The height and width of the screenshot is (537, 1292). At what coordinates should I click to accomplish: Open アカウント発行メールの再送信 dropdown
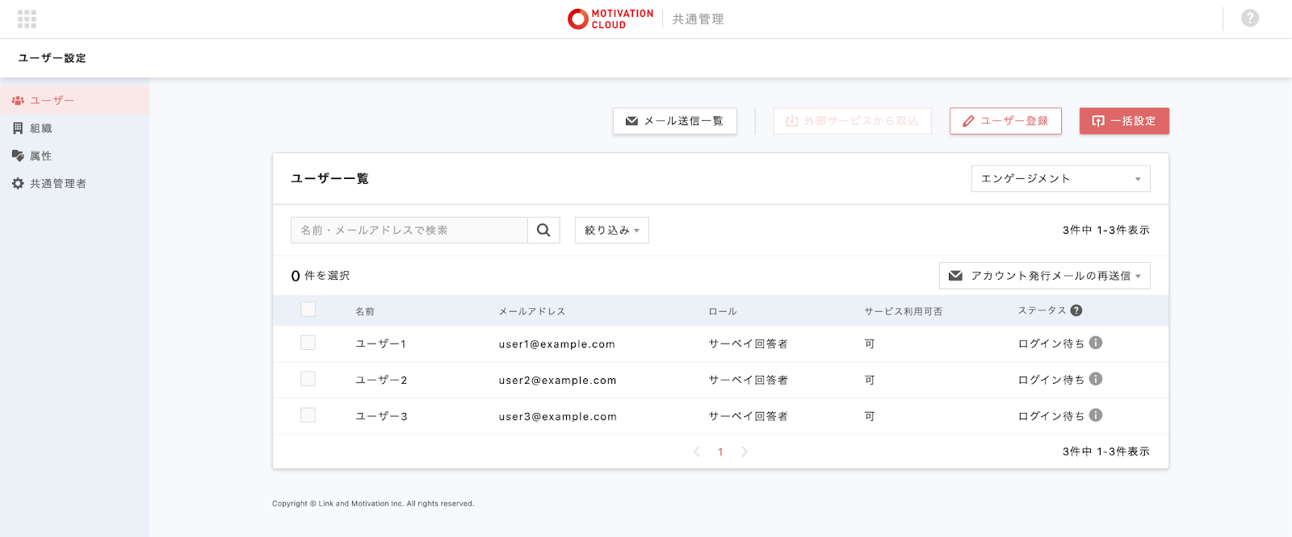pos(1044,276)
